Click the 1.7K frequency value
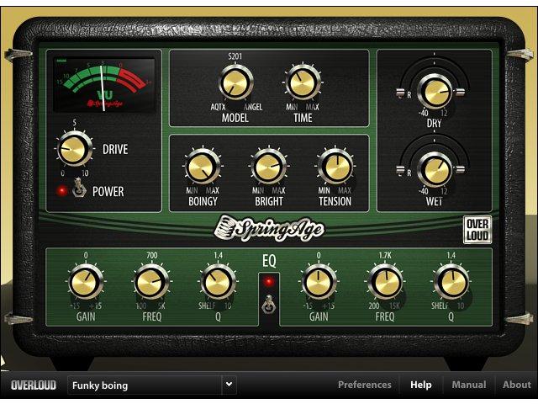Image resolution: width=538 pixels, height=404 pixels. pyautogui.click(x=385, y=255)
